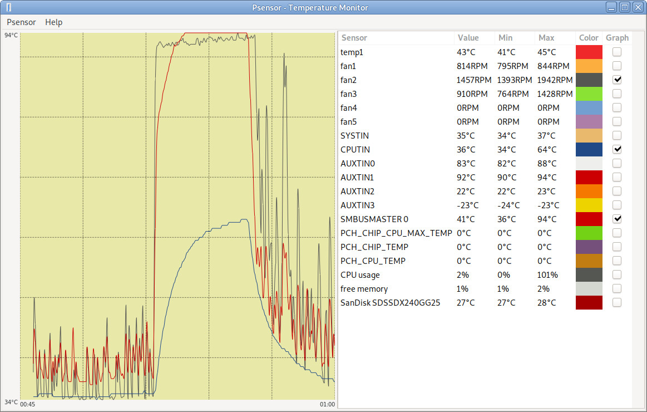Select the CPUTIN sensor name
The height and width of the screenshot is (412, 647).
pyautogui.click(x=355, y=150)
